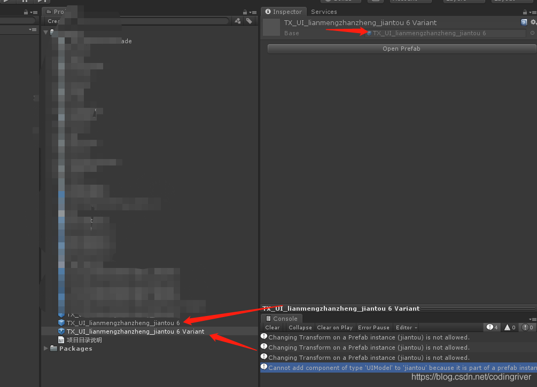Toggle error messages filter showing 0
This screenshot has width=537, height=387.
(x=527, y=327)
